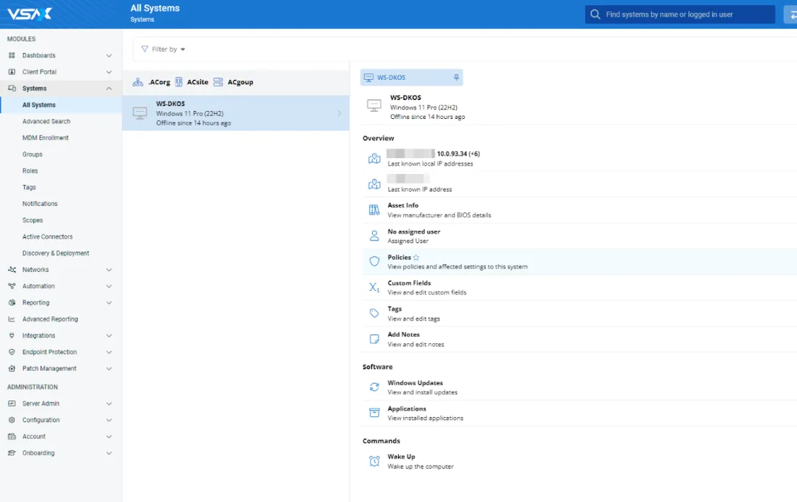The width and height of the screenshot is (797, 502).
Task: Click the Wake Up alarm clock icon
Action: 374,461
